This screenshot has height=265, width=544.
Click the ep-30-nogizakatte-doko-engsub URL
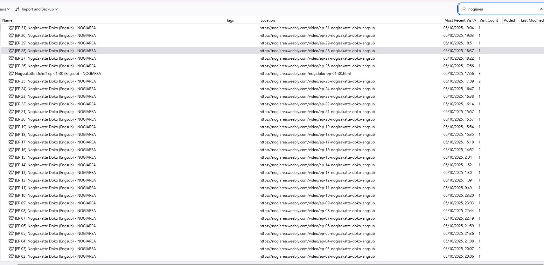317,36
